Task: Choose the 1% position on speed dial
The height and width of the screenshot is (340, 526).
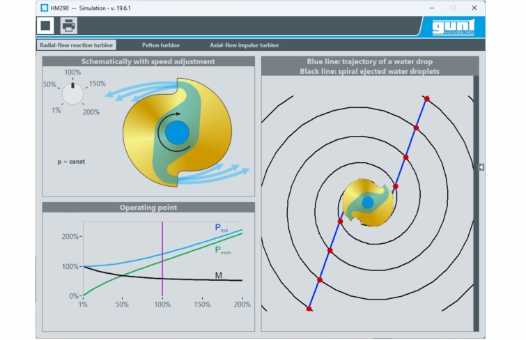Action: coord(55,110)
